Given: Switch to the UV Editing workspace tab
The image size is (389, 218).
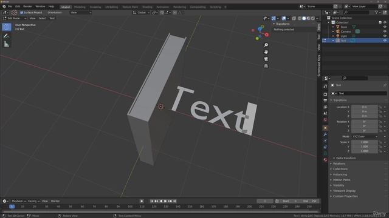Looking at the screenshot, I should click(112, 7).
